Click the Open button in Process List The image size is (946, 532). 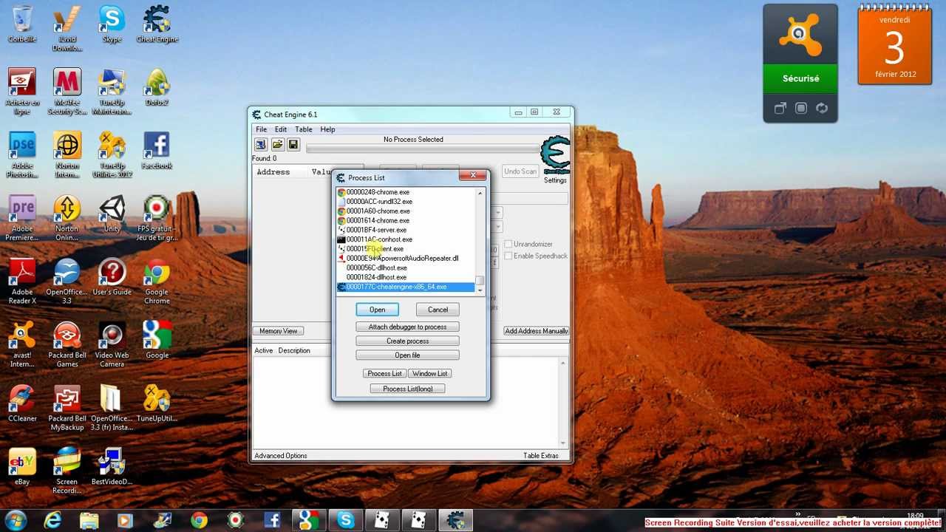point(377,310)
